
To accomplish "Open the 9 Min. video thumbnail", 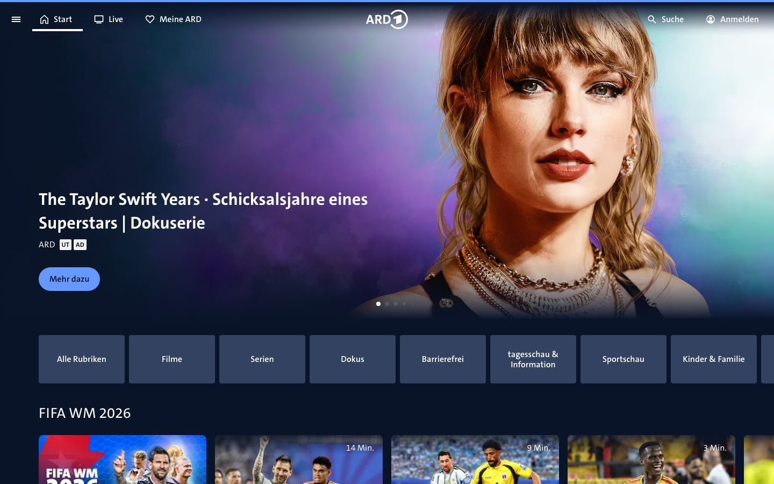I will click(x=475, y=460).
